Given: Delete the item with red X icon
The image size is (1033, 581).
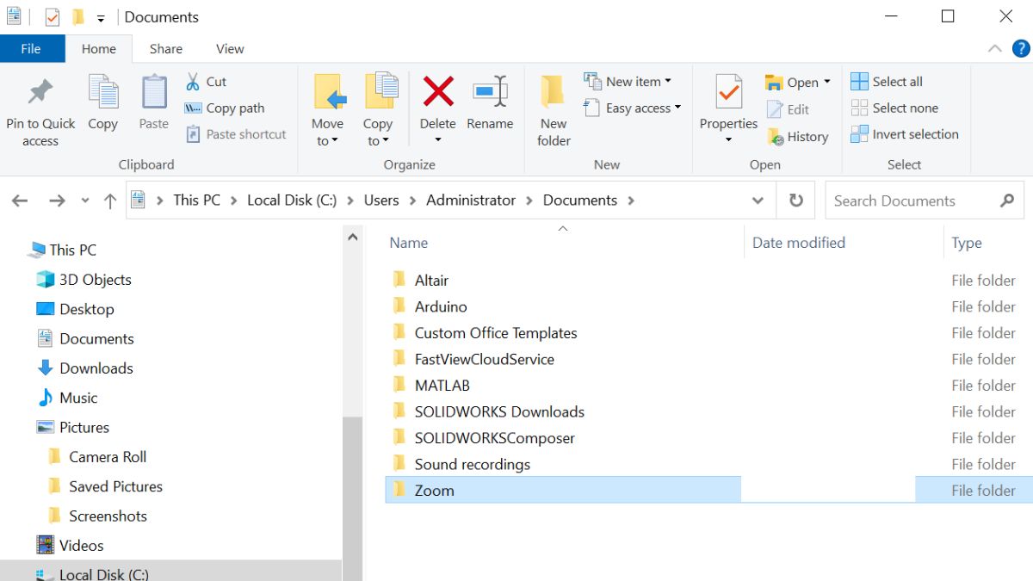Looking at the screenshot, I should click(x=438, y=102).
